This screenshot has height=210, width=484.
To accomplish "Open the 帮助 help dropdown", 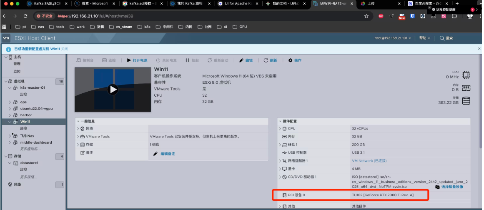I will coord(424,38).
